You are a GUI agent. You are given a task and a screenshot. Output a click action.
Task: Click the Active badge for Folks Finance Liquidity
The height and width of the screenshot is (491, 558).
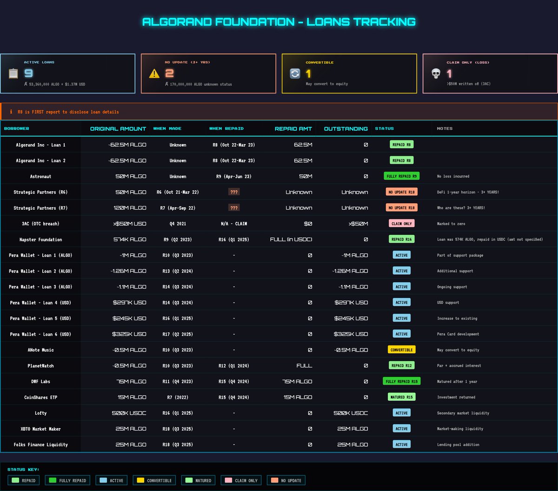pyautogui.click(x=402, y=445)
